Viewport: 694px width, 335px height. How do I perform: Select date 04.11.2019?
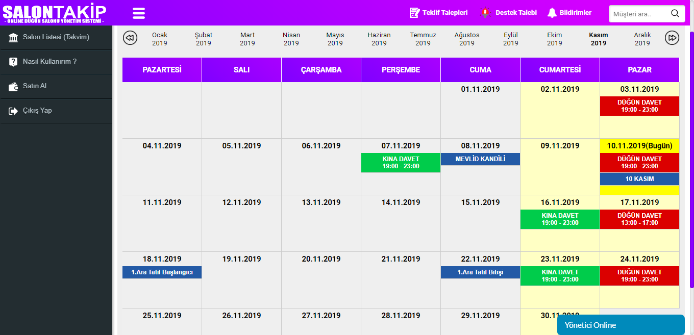click(162, 146)
